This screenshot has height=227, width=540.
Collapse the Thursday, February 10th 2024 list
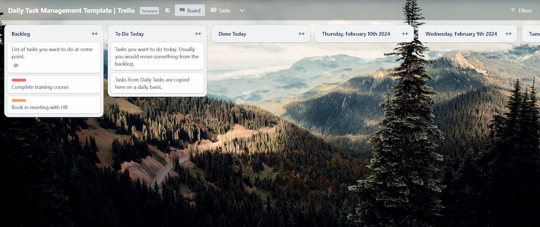coord(405,34)
